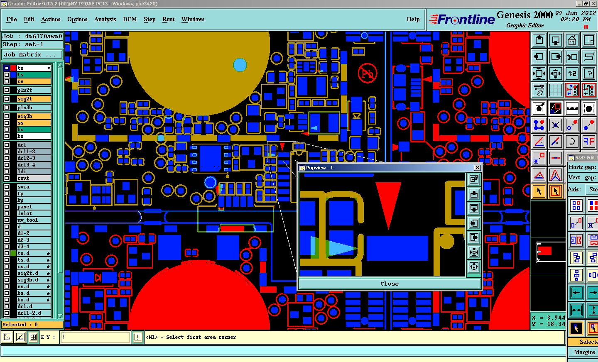Open the File menu
This screenshot has width=598, height=362.
[x=12, y=19]
